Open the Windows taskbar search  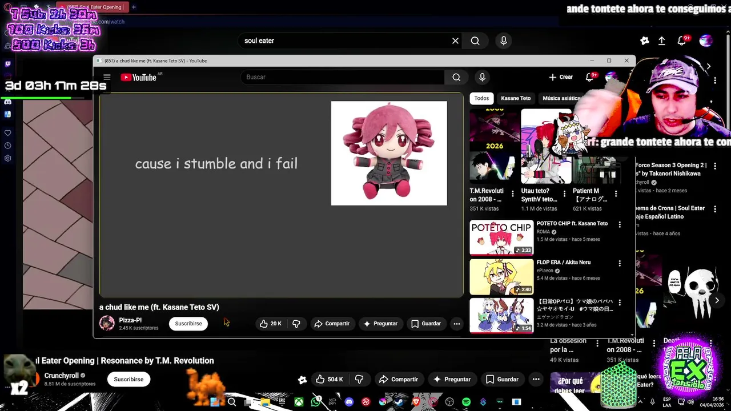[x=232, y=402]
